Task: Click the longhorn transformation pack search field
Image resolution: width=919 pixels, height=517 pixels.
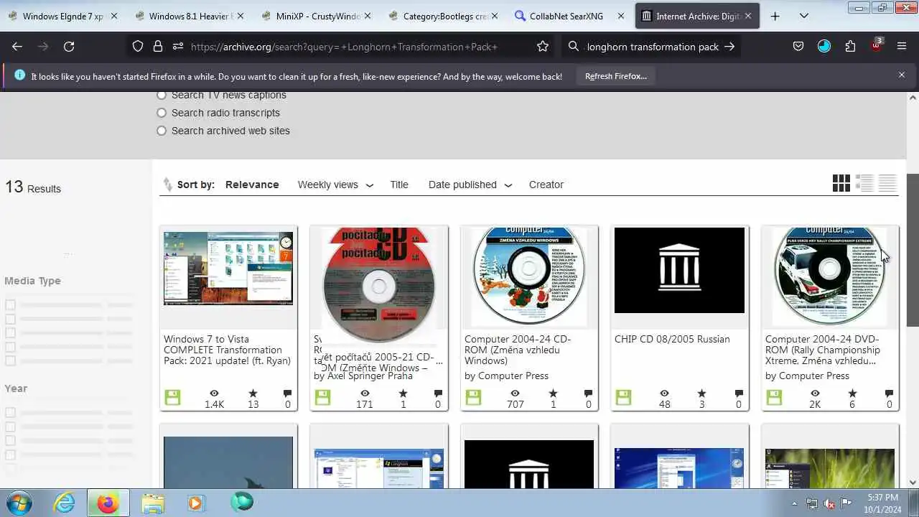Action: click(x=653, y=47)
